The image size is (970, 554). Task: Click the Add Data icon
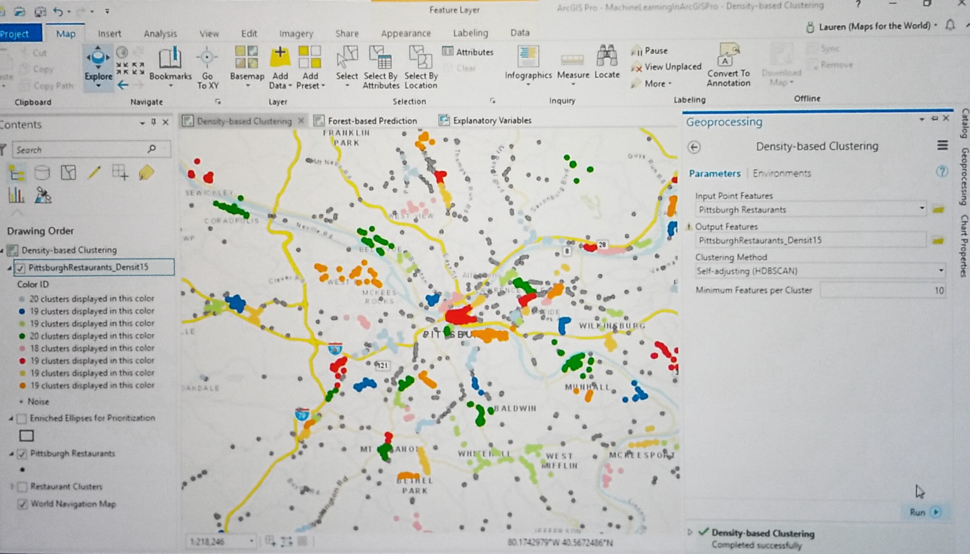click(x=280, y=57)
